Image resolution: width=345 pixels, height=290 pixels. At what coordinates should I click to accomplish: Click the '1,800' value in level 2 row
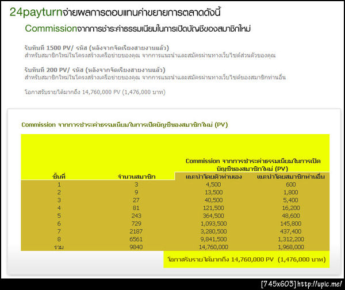click(x=290, y=192)
